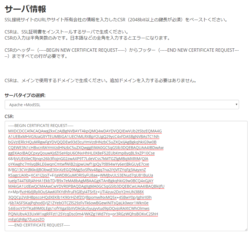249x235 pixels.
Task: Click the サーバタイプの選択: label
Action: (x=25, y=95)
